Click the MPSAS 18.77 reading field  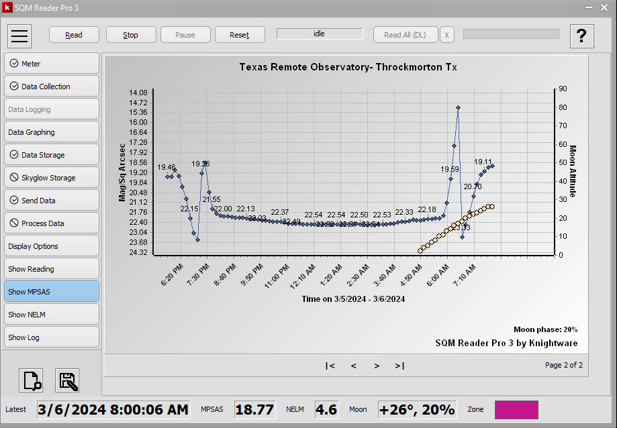(254, 410)
